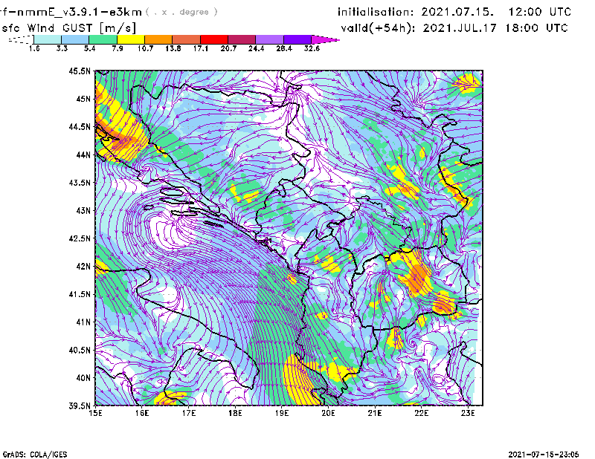Click legend value 20.7
595x459 pixels.
pyautogui.click(x=228, y=48)
